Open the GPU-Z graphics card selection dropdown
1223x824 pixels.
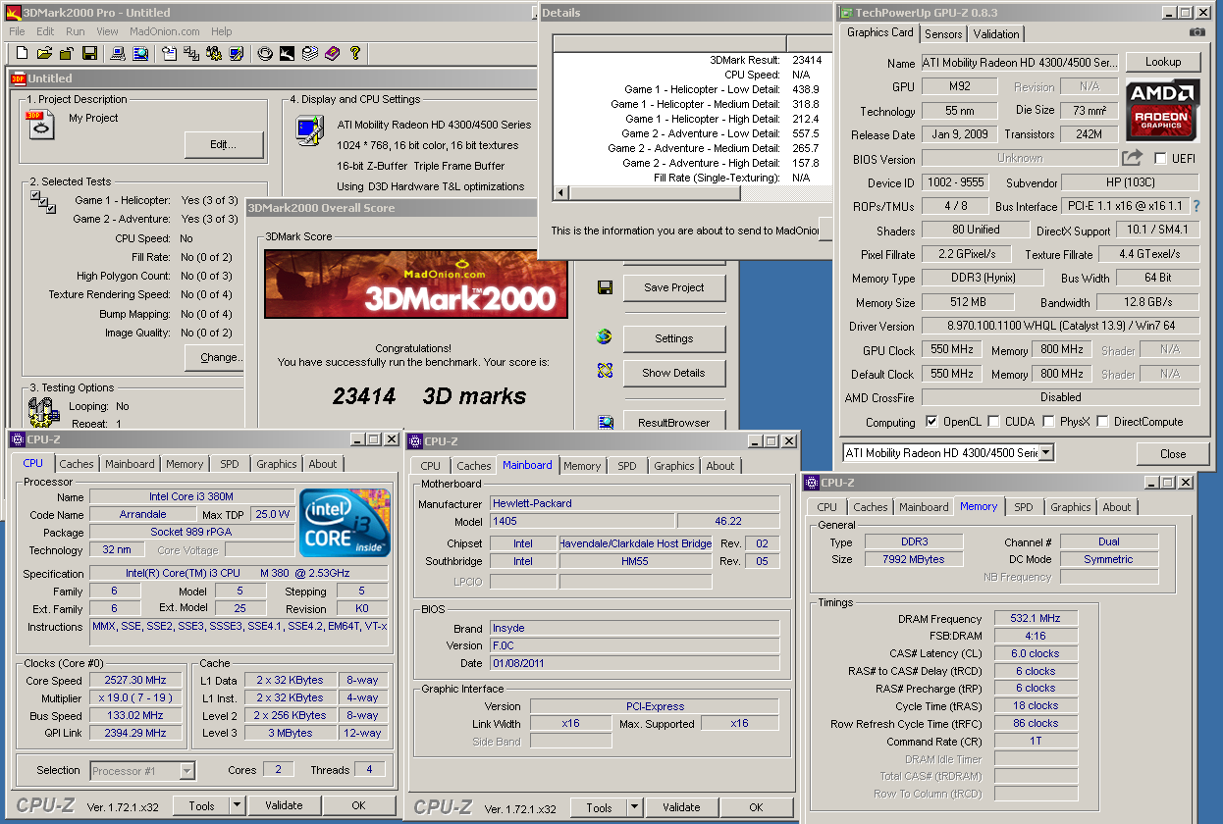pyautogui.click(x=1046, y=452)
